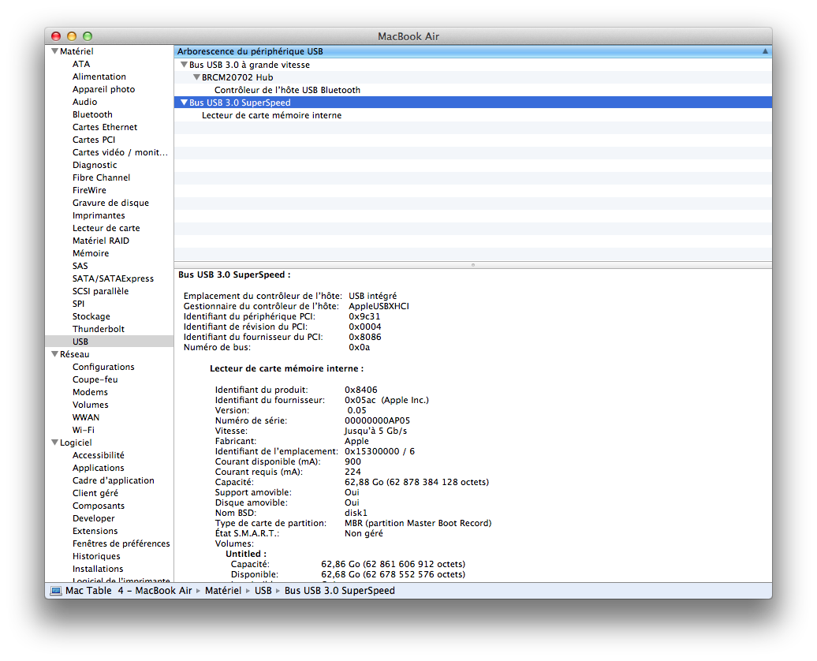Click Mac Table 4 – MacBook Air breadcrumb
The width and height of the screenshot is (817, 661).
coord(129,591)
